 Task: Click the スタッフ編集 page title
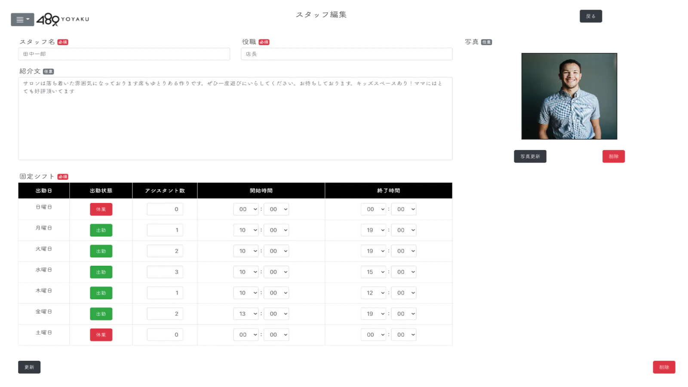tap(321, 15)
